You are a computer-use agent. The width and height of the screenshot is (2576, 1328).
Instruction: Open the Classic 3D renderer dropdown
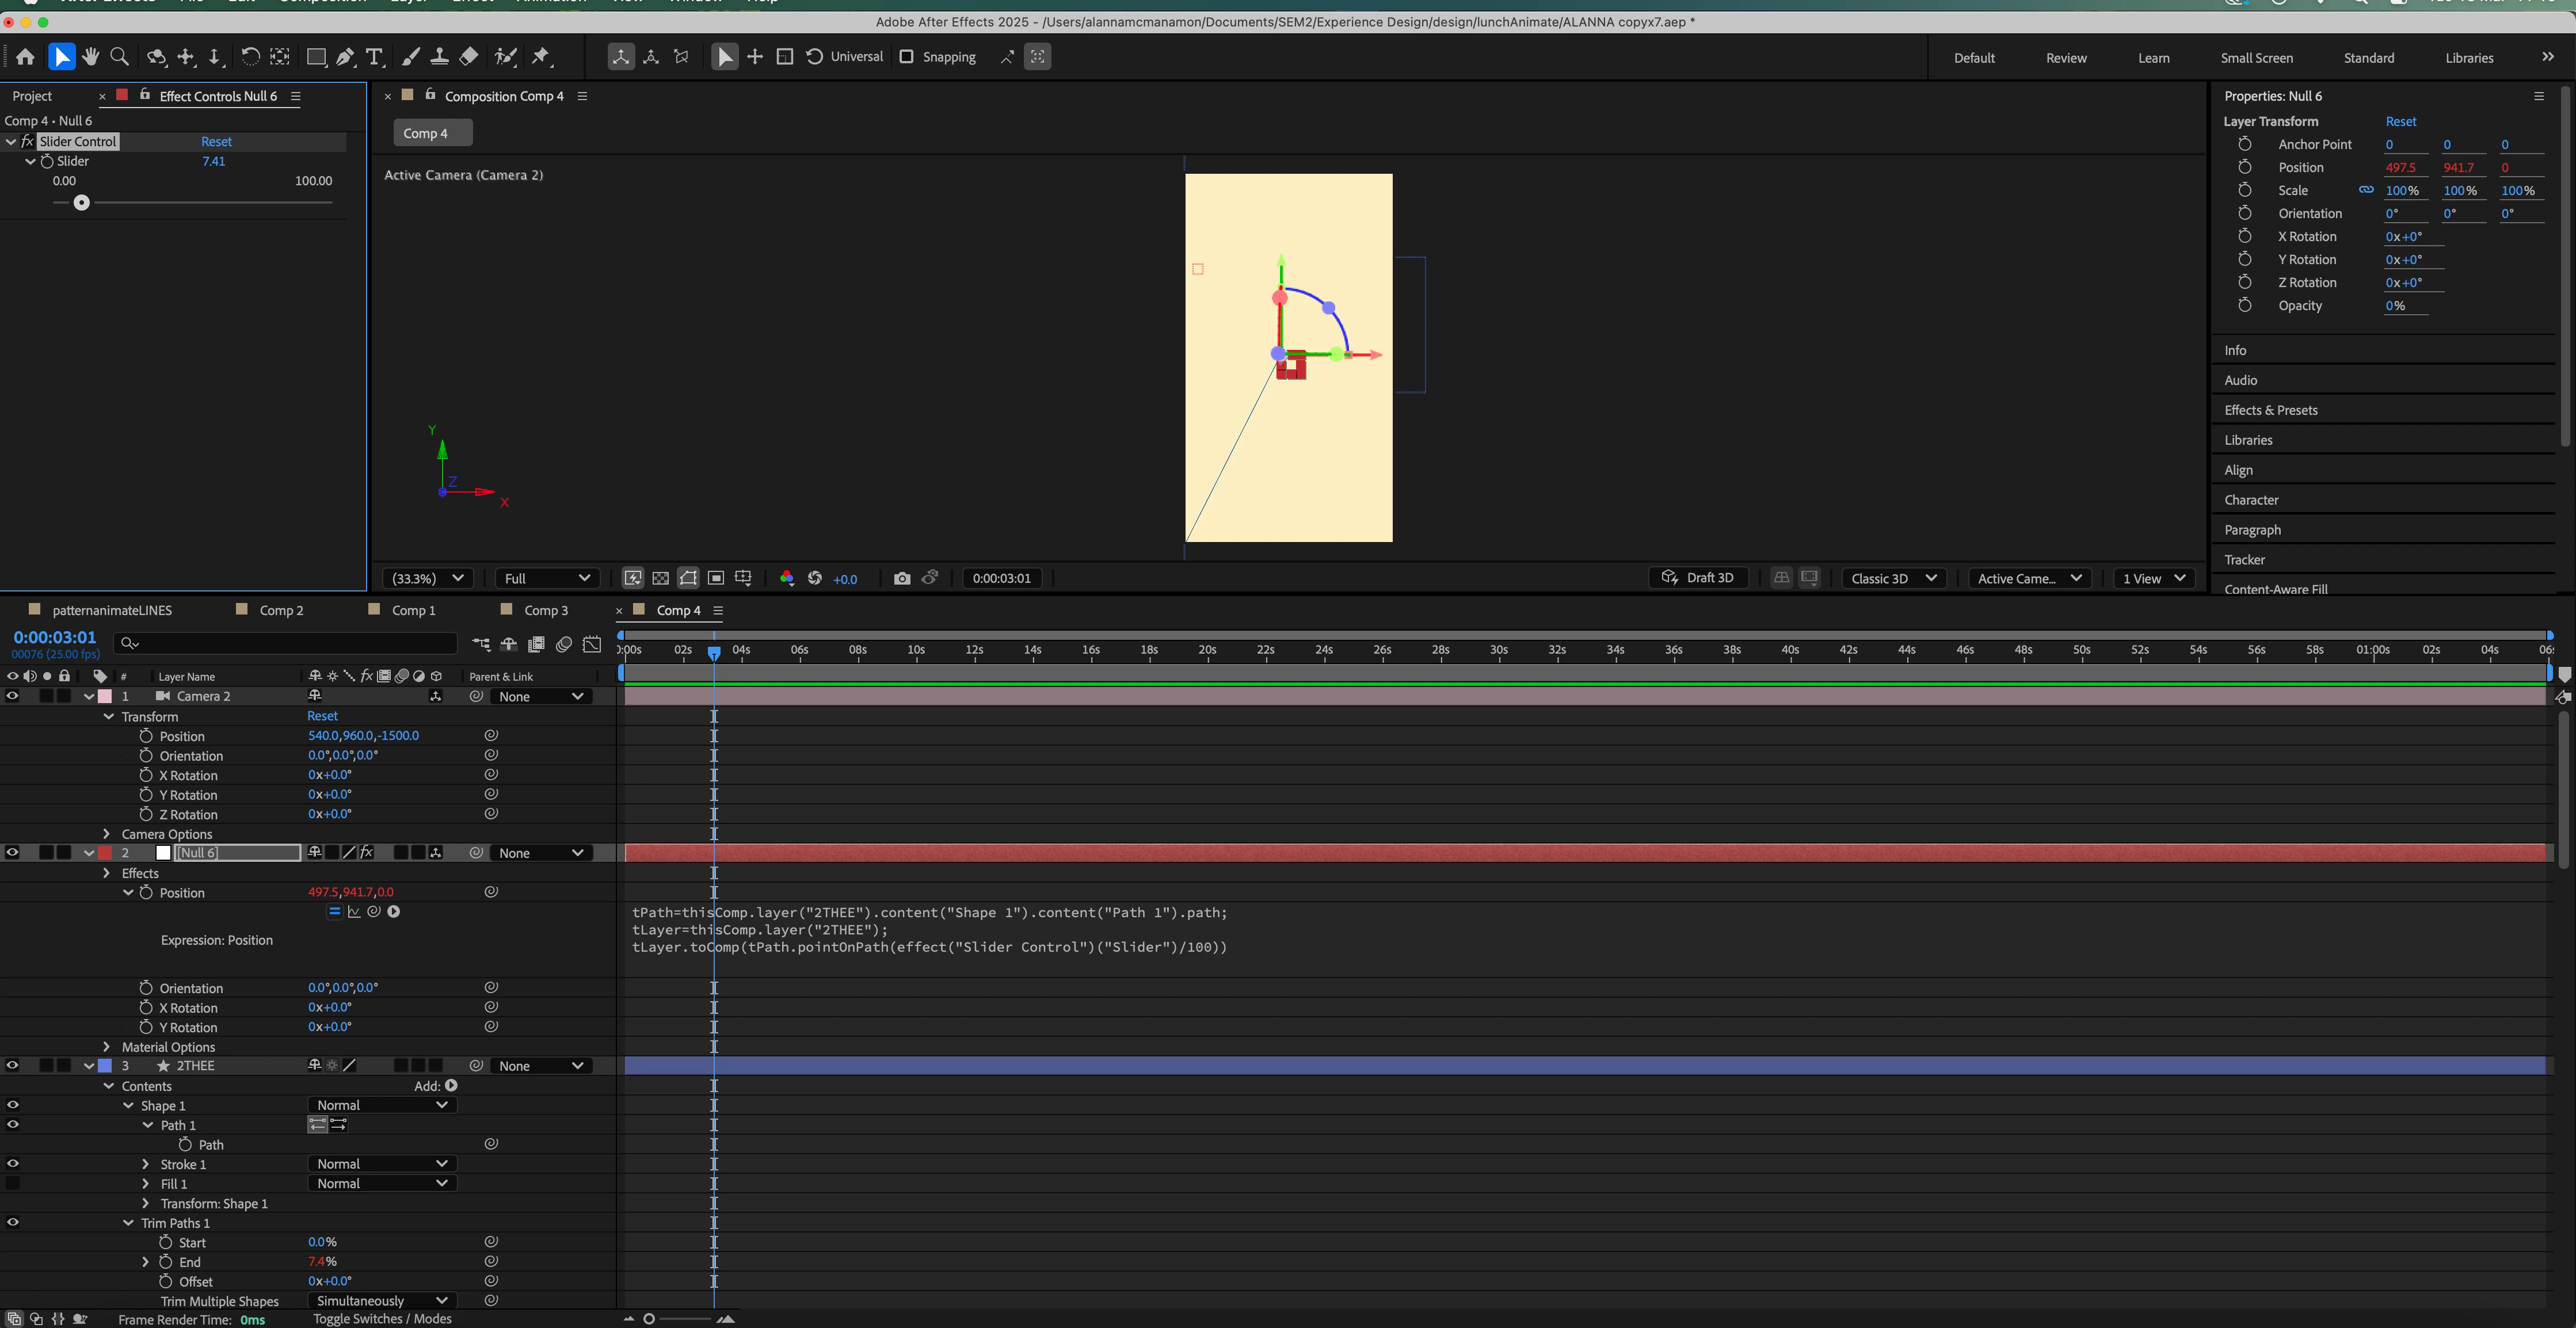point(1893,578)
